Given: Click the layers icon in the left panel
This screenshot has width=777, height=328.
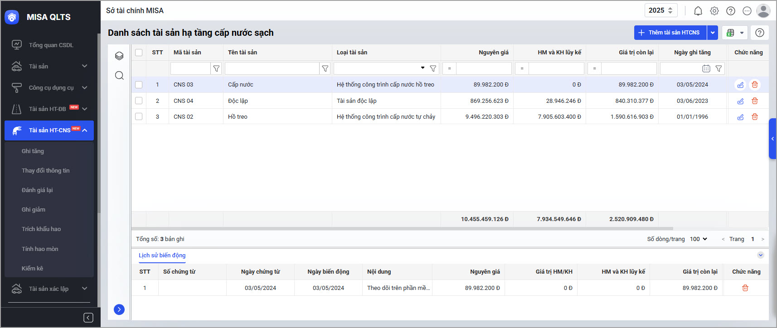Looking at the screenshot, I should [119, 56].
